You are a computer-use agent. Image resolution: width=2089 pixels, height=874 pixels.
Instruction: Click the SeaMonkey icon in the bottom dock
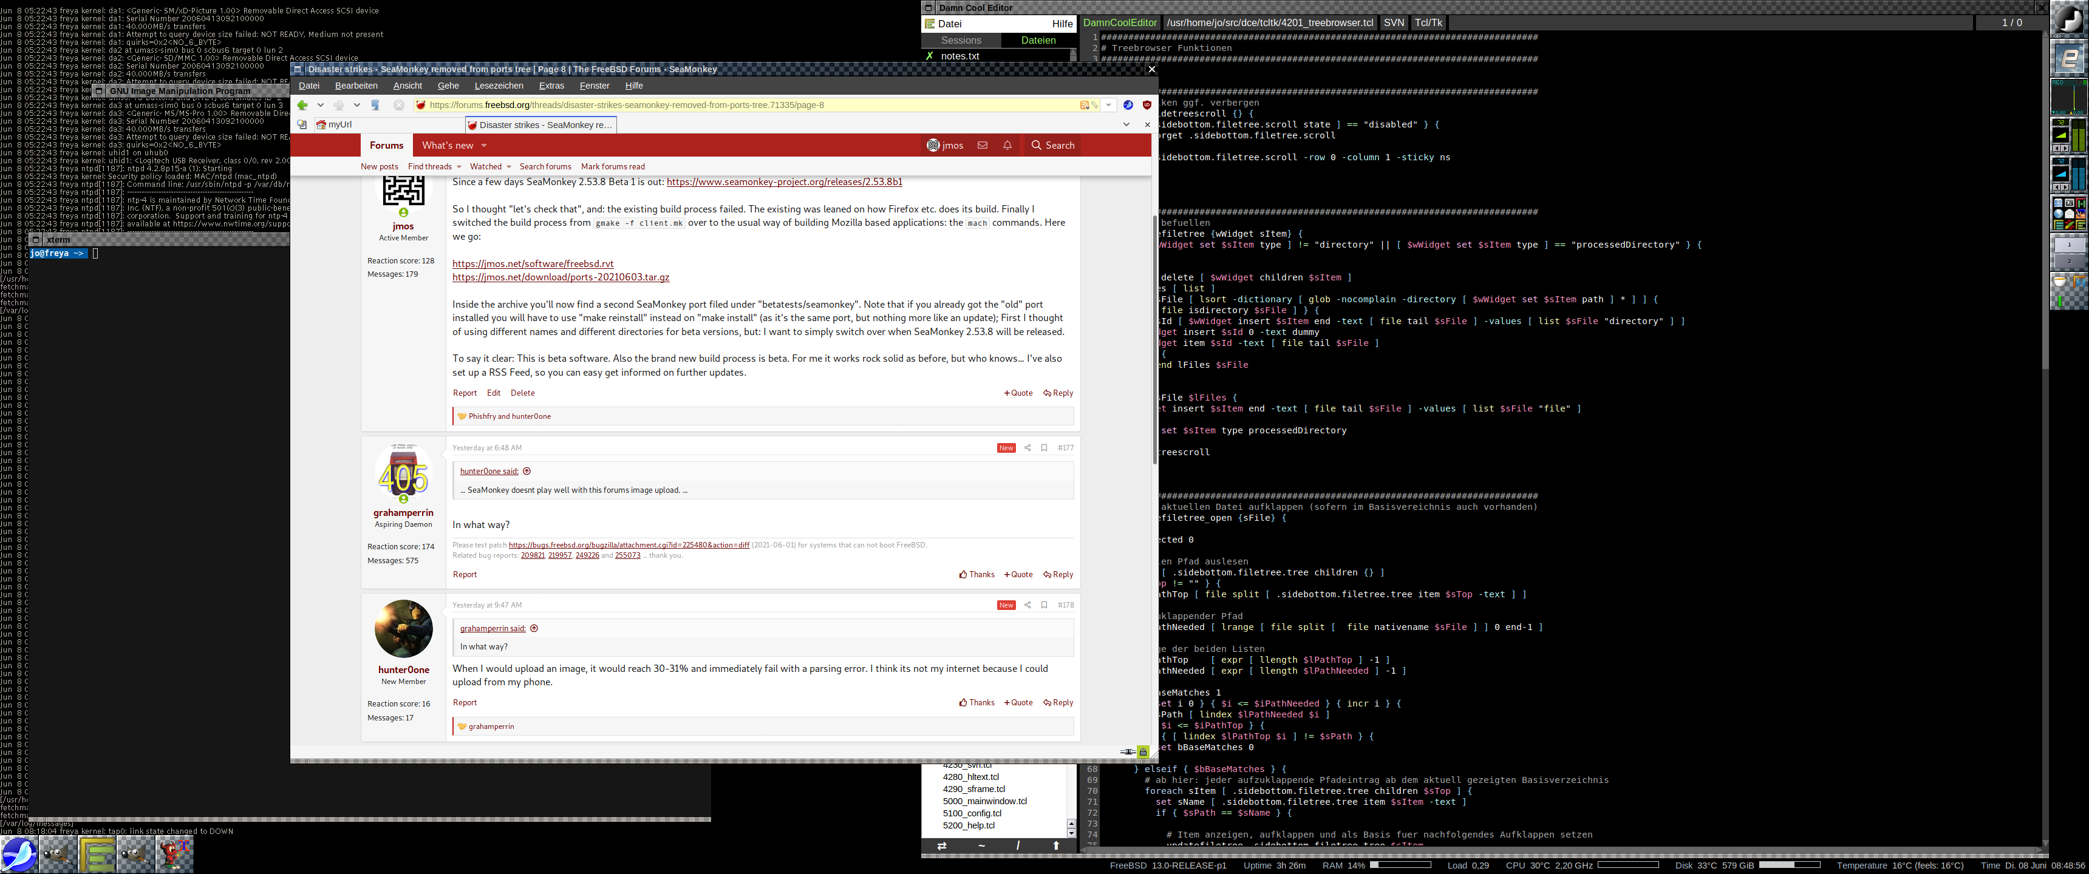pyautogui.click(x=19, y=855)
